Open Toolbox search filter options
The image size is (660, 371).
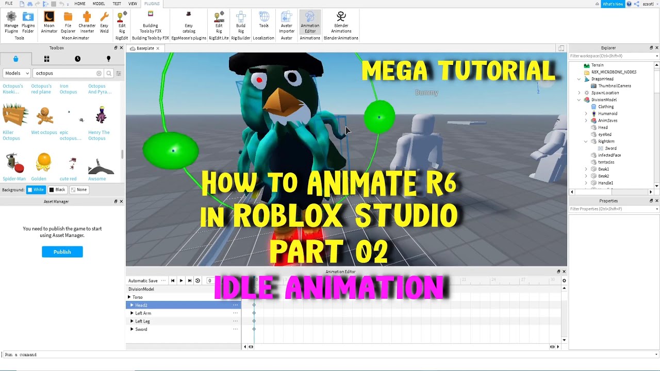click(118, 73)
